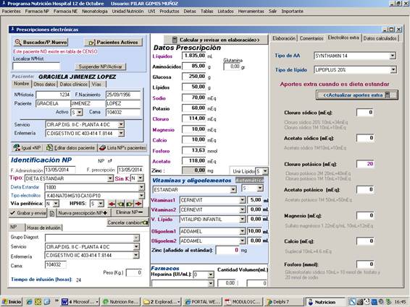
Task: Switch to Explorador taskbar group
Action: point(162,302)
